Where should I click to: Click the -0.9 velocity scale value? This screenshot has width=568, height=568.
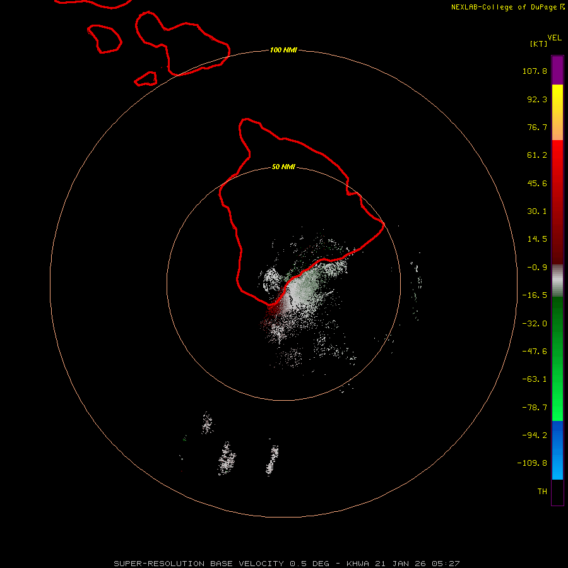click(537, 268)
